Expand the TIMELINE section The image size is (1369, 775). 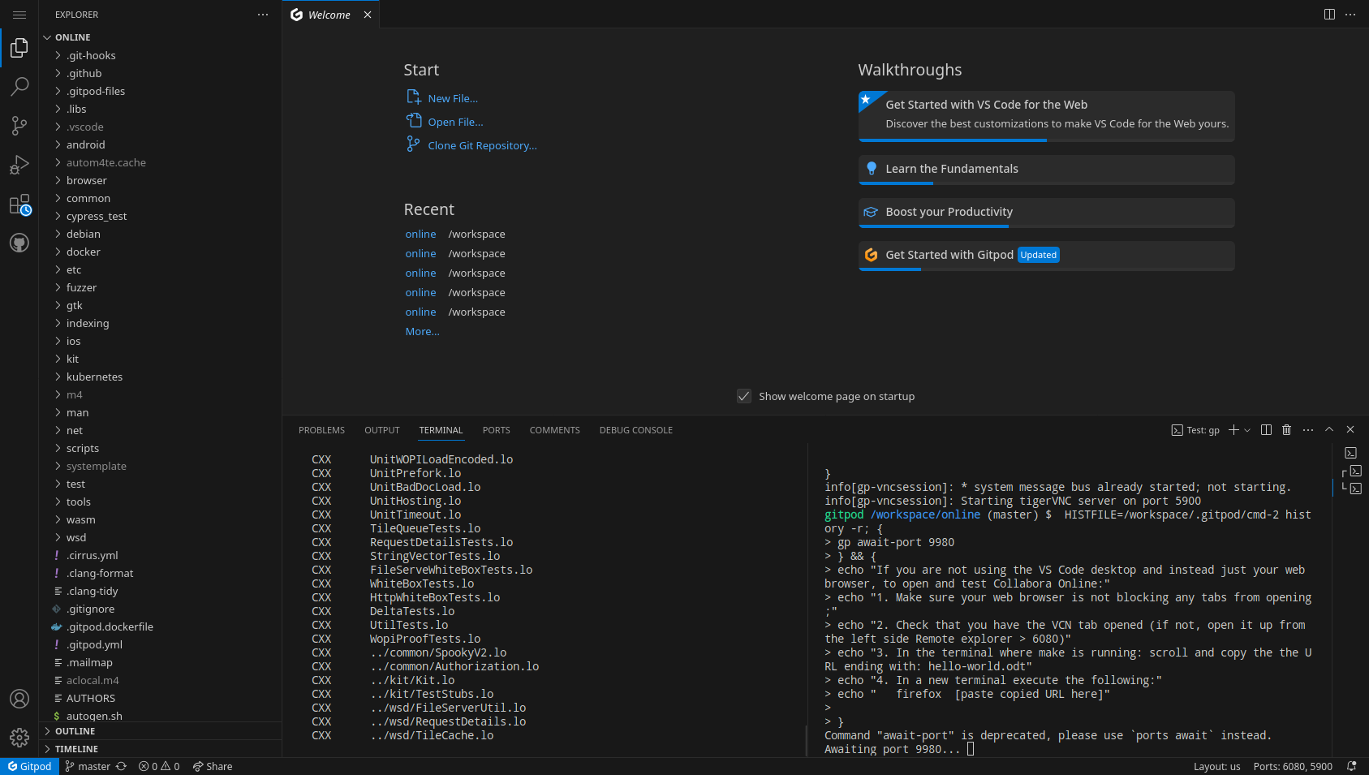pos(161,749)
